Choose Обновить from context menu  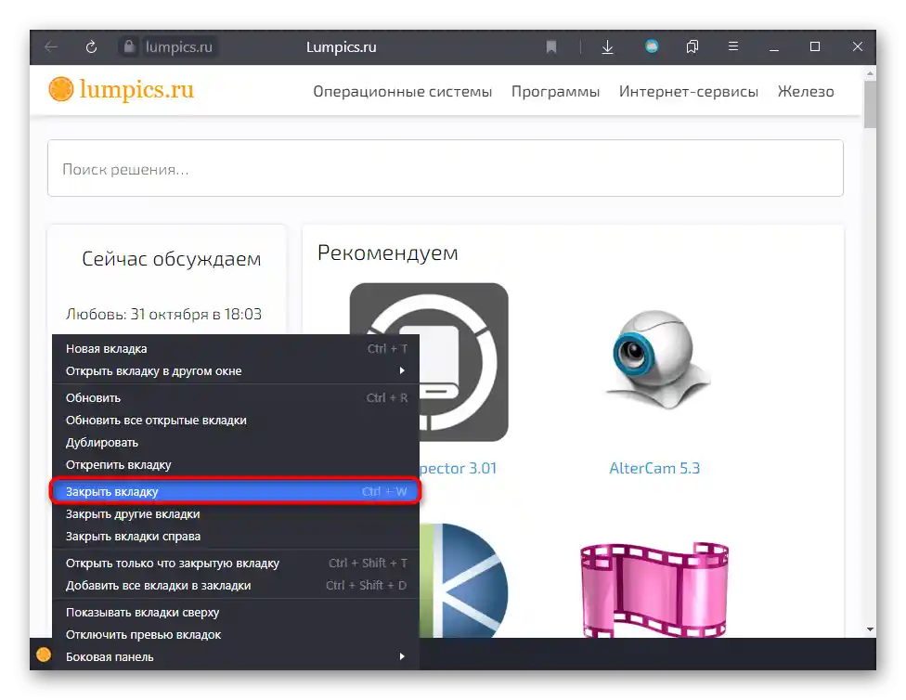pos(236,397)
